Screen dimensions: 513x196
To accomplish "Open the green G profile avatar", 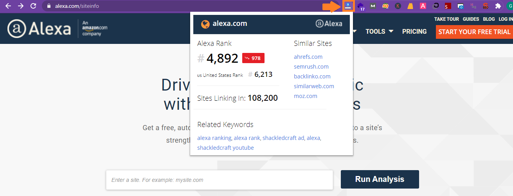I will (509, 6).
